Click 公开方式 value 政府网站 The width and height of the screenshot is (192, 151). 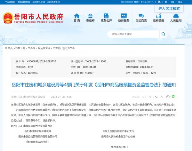point(33,73)
